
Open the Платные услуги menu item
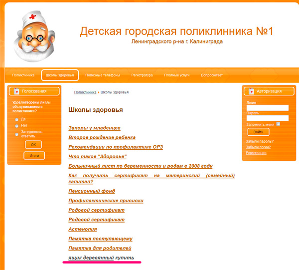click(x=177, y=75)
